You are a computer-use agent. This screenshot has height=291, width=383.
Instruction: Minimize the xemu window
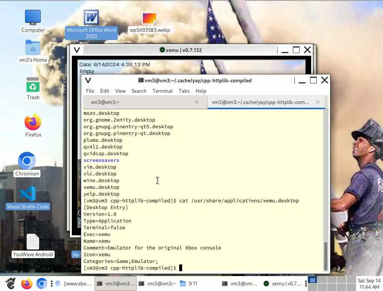(285, 51)
